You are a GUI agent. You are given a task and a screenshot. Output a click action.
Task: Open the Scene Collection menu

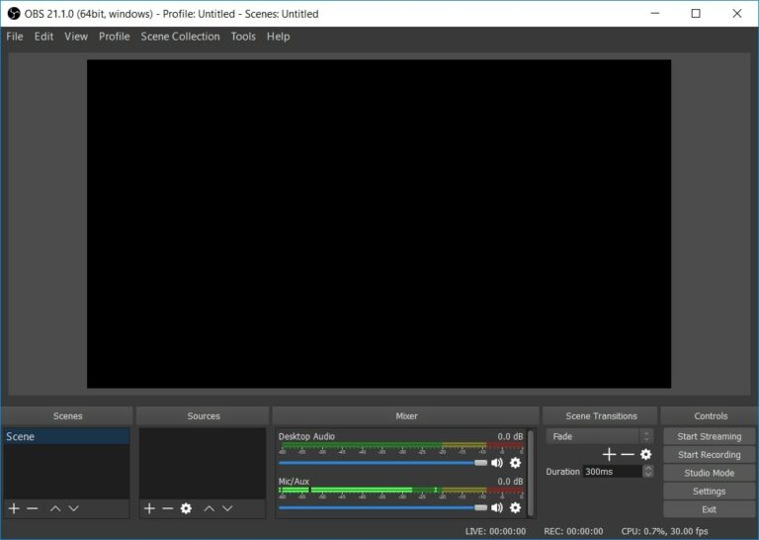click(180, 37)
